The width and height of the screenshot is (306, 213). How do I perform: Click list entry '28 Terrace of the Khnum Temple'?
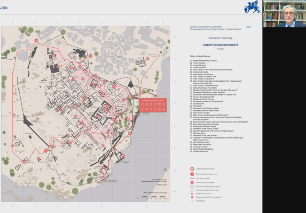pos(203,126)
